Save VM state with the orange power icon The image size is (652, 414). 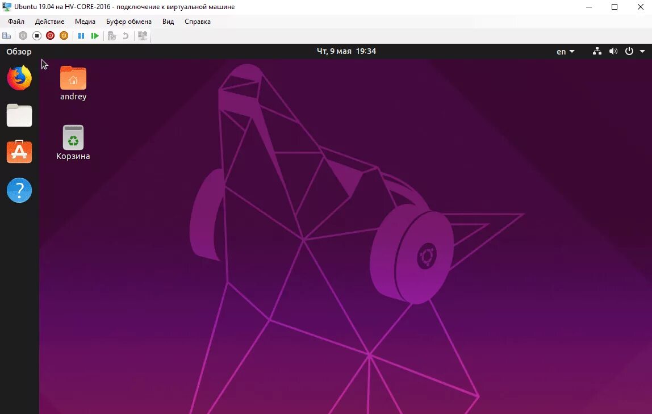click(64, 36)
